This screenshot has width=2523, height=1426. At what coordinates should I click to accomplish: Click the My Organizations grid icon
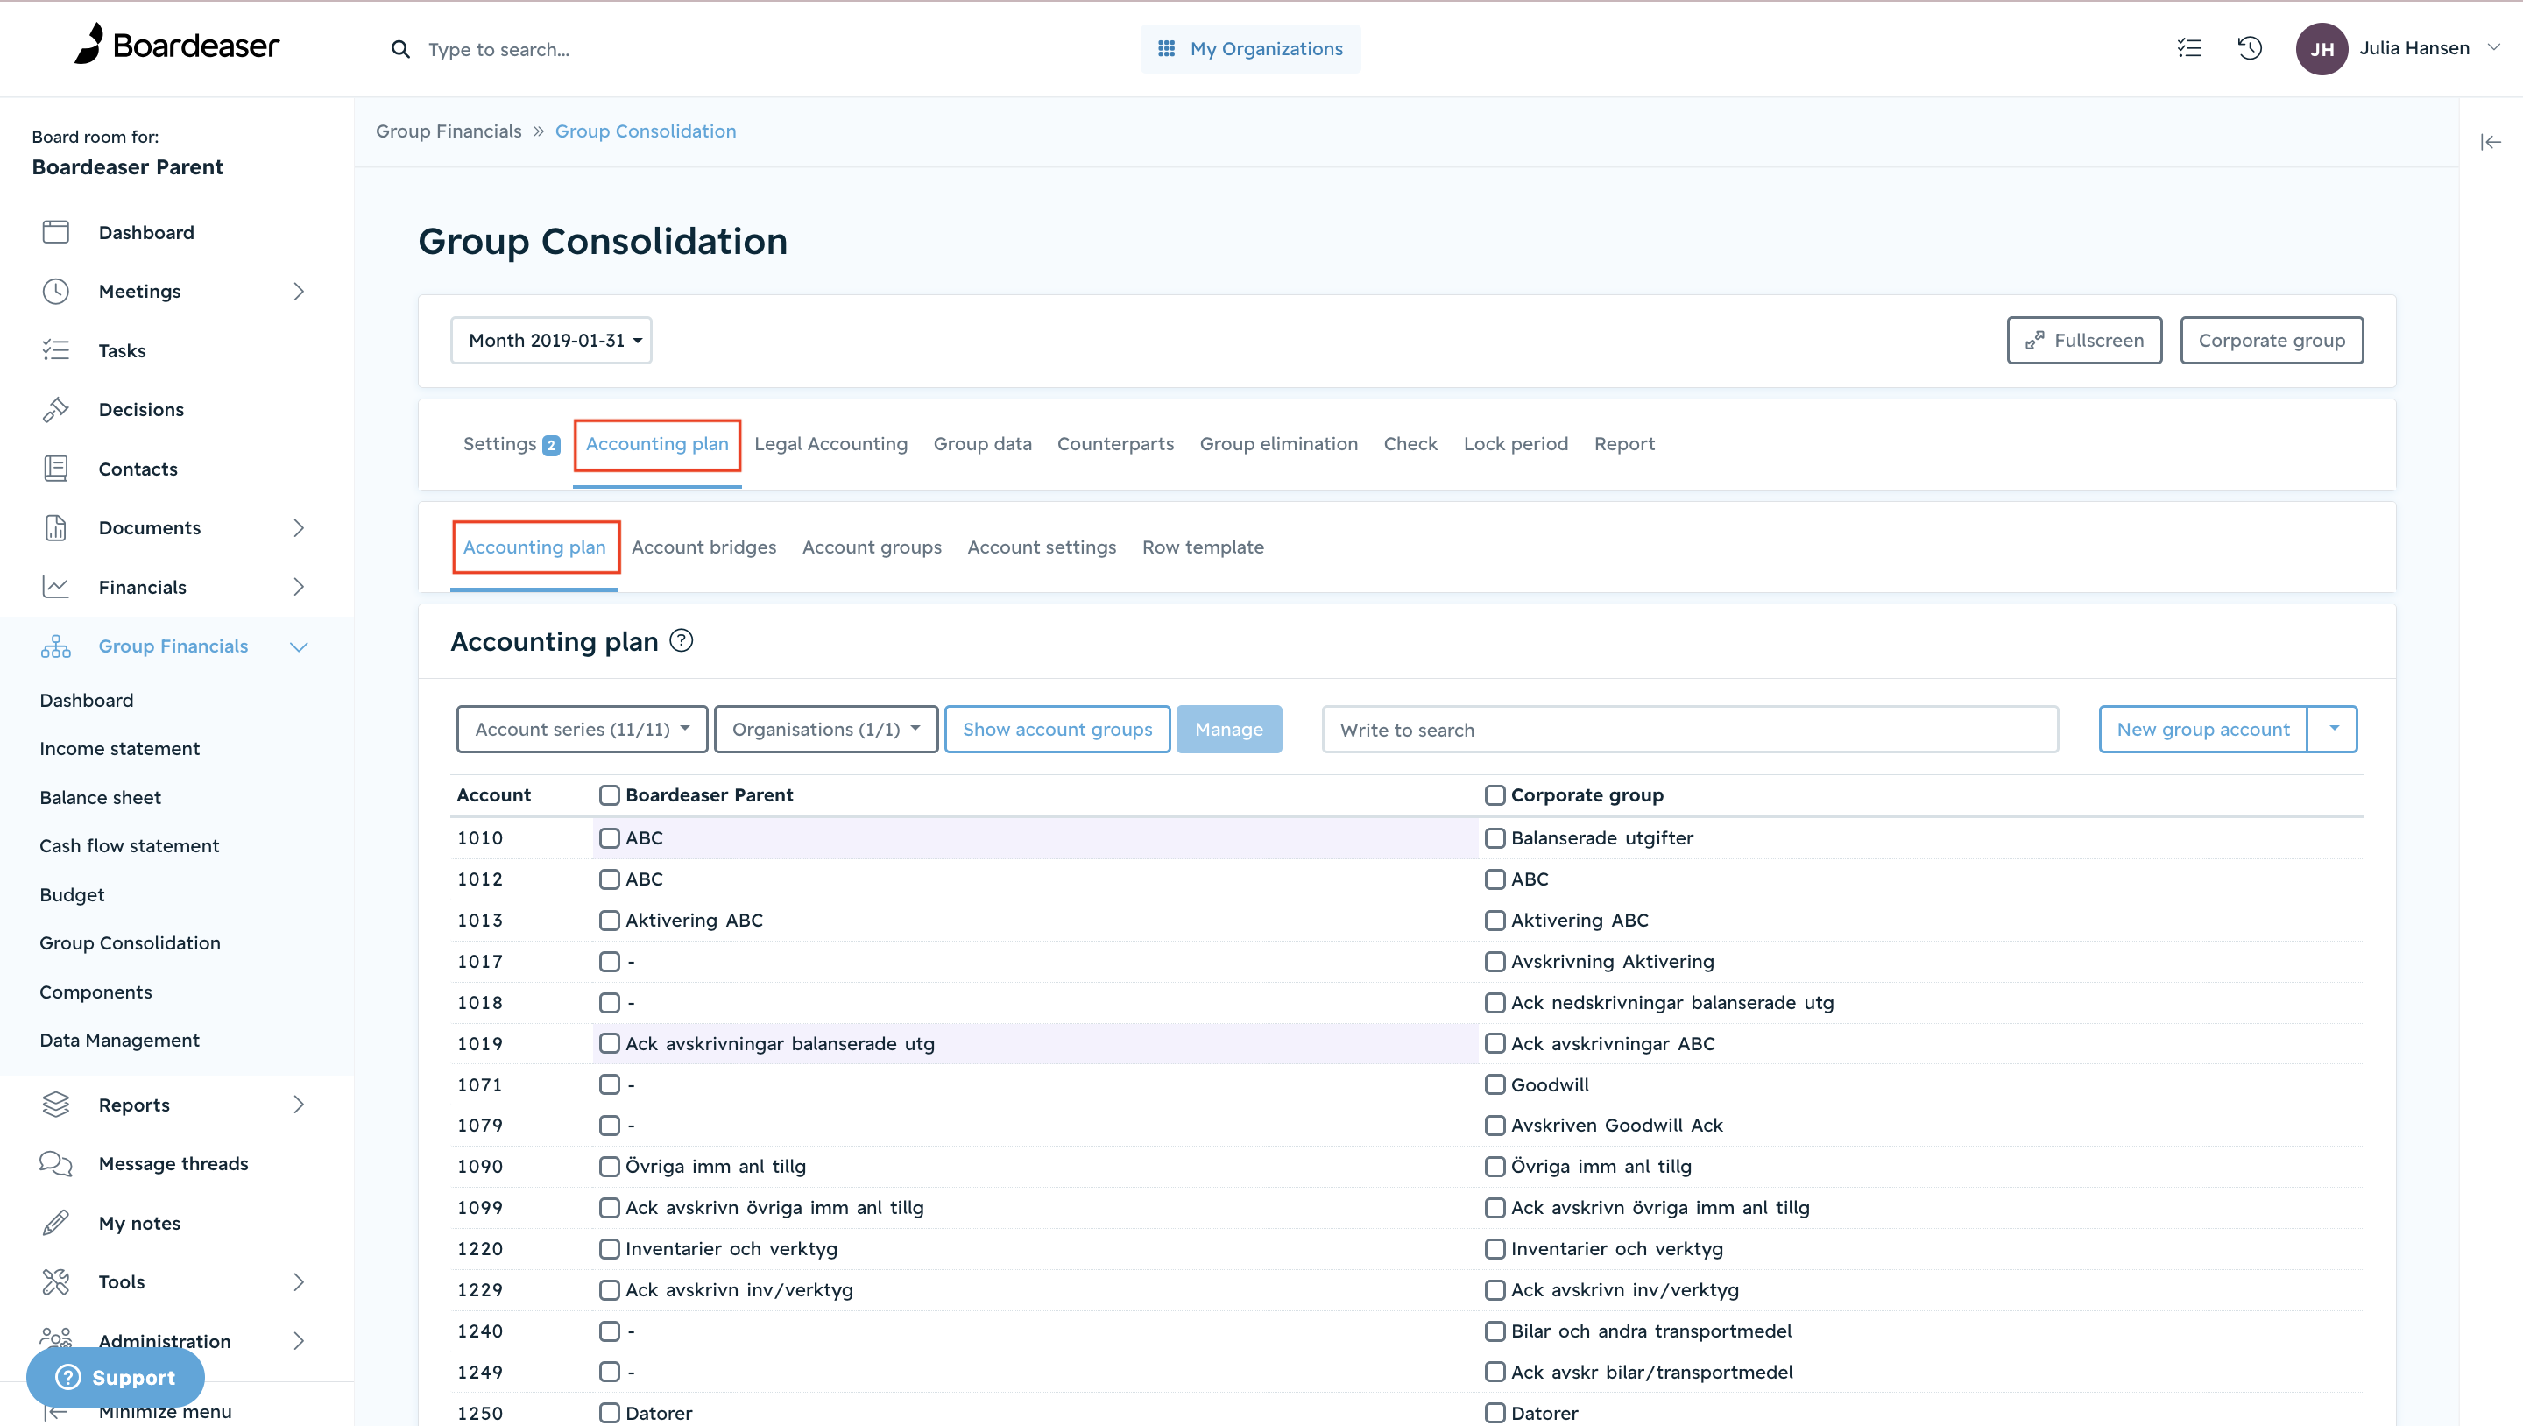click(x=1165, y=48)
